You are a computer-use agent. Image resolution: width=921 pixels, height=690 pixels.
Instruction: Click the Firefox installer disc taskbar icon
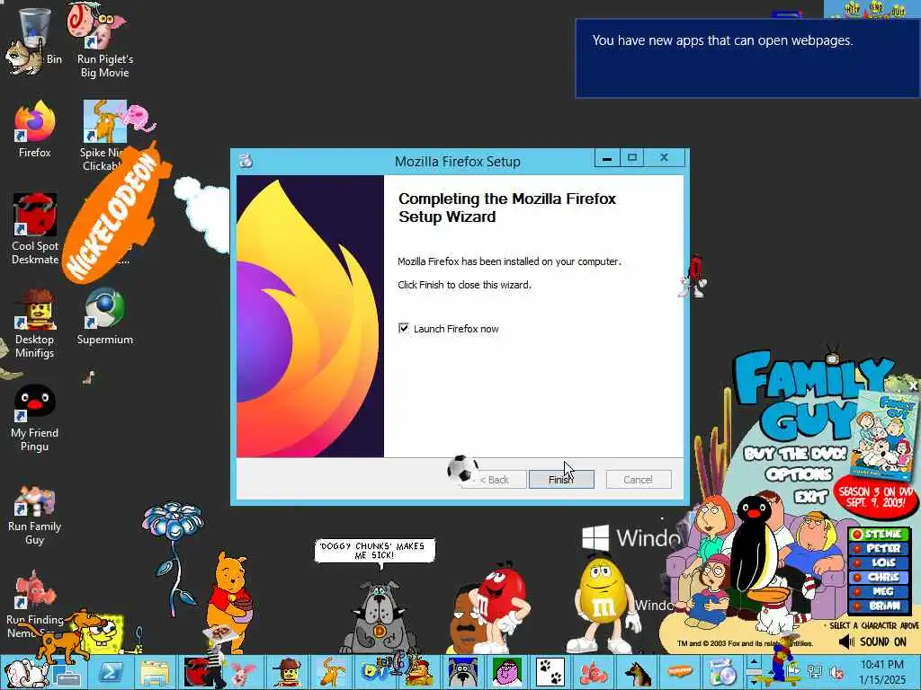[x=724, y=672]
